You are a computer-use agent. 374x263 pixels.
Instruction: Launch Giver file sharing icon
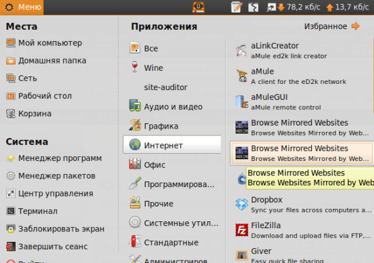pos(242,256)
